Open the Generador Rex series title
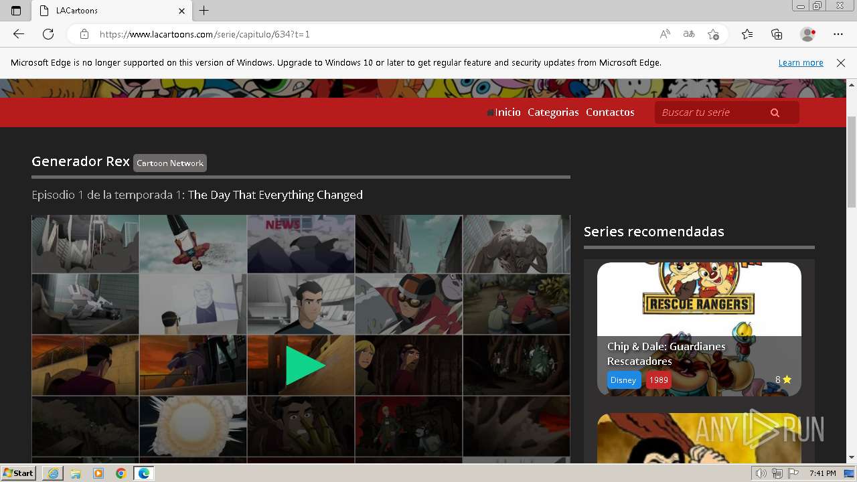 coord(80,161)
